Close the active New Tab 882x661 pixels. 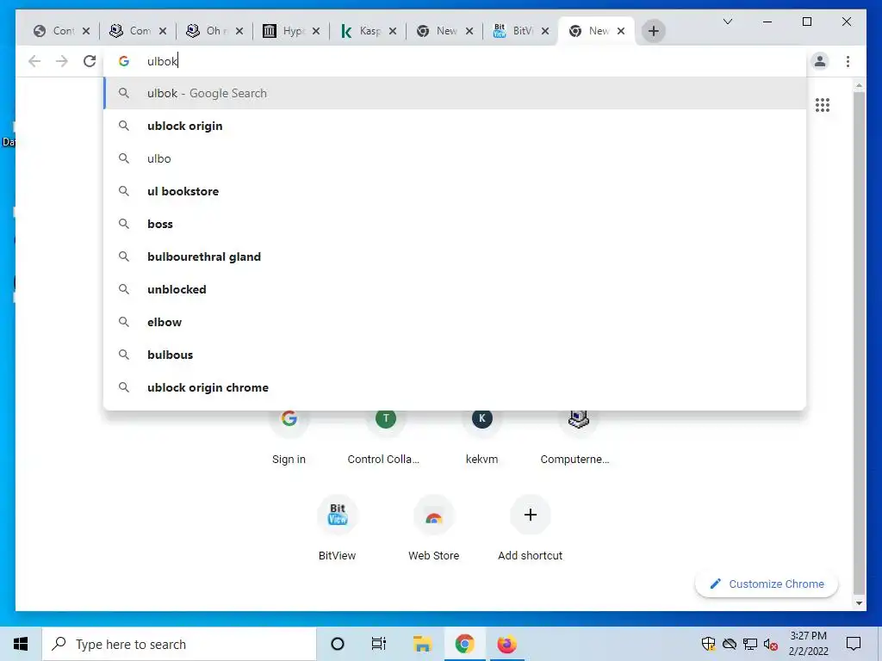pos(621,31)
